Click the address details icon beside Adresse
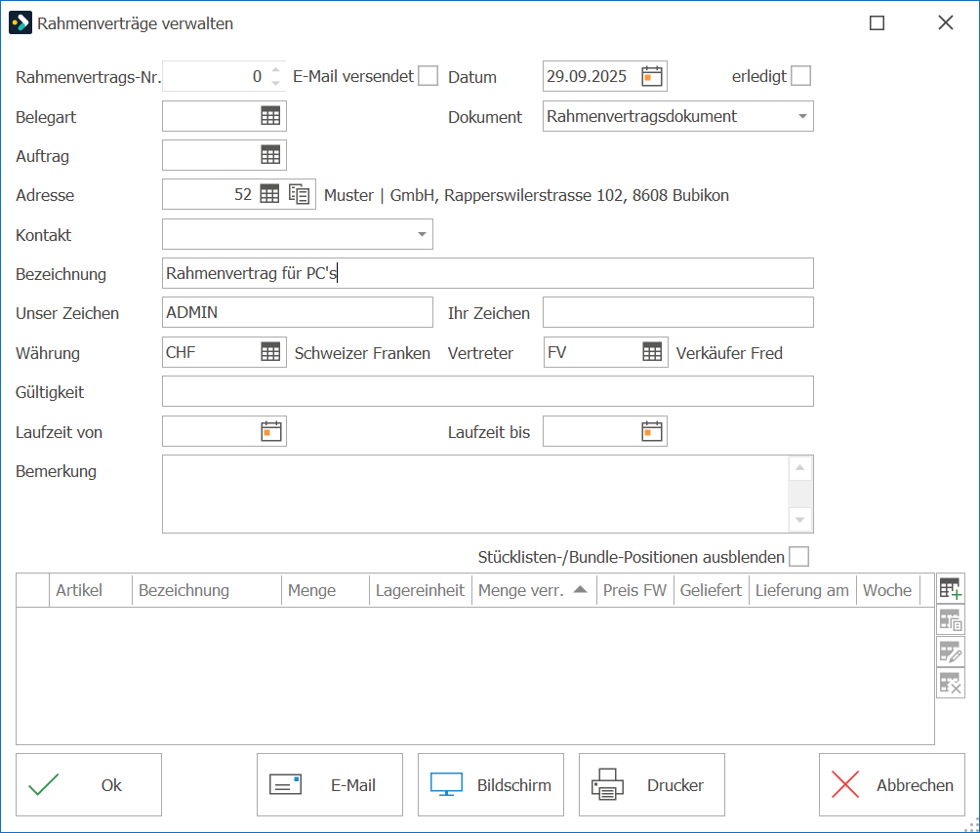 [300, 194]
